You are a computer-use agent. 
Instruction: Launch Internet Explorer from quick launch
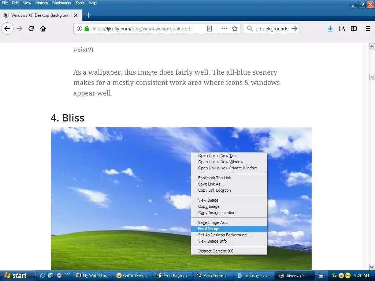(x=42, y=276)
